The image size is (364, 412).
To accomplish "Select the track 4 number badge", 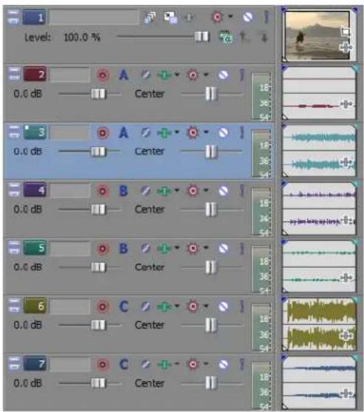I will [35, 189].
